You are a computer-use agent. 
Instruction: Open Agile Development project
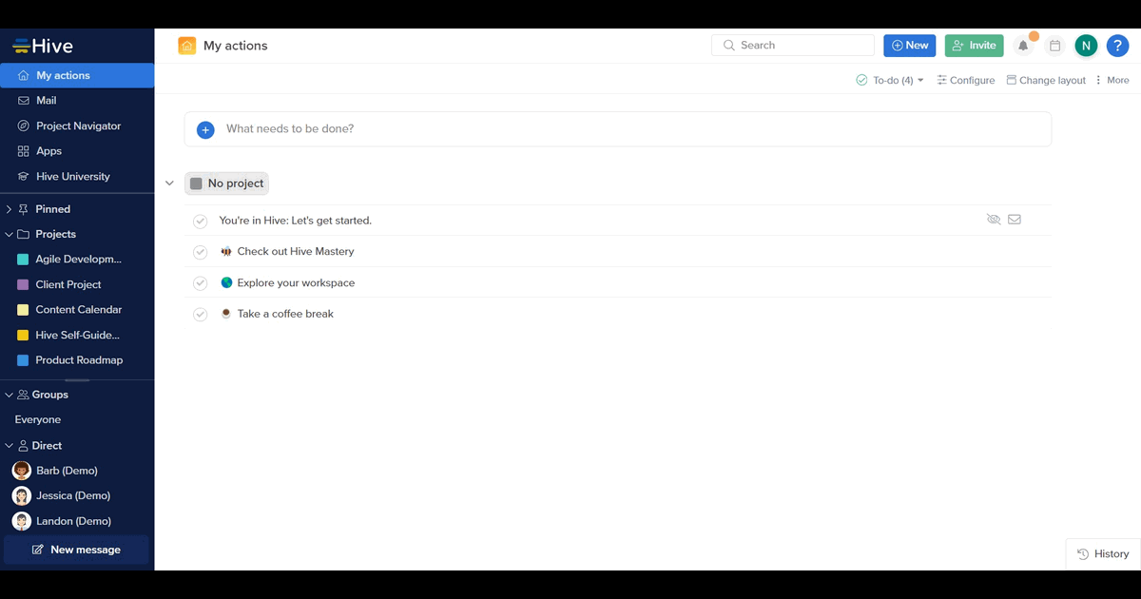(78, 259)
